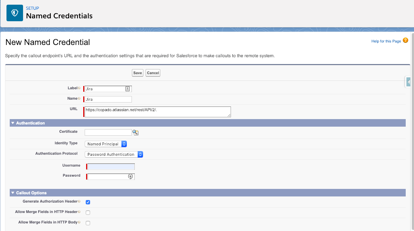The width and height of the screenshot is (414, 231).
Task: Open help bubble next to Name
Action: (79, 98)
